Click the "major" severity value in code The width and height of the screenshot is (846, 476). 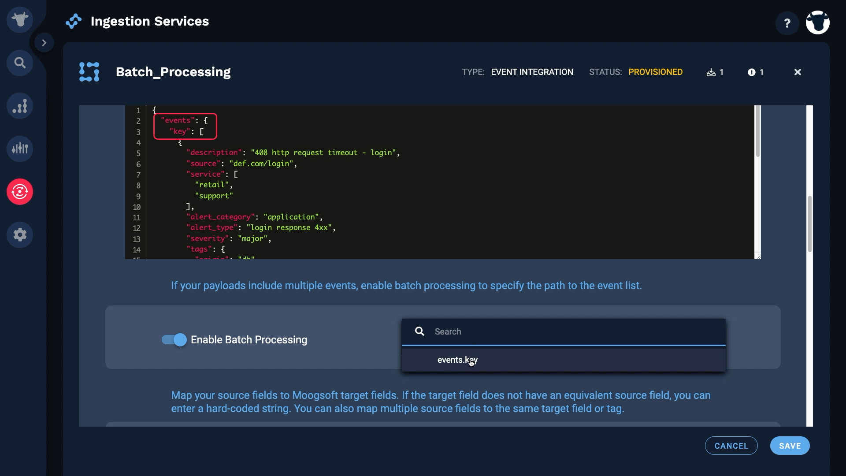(252, 238)
